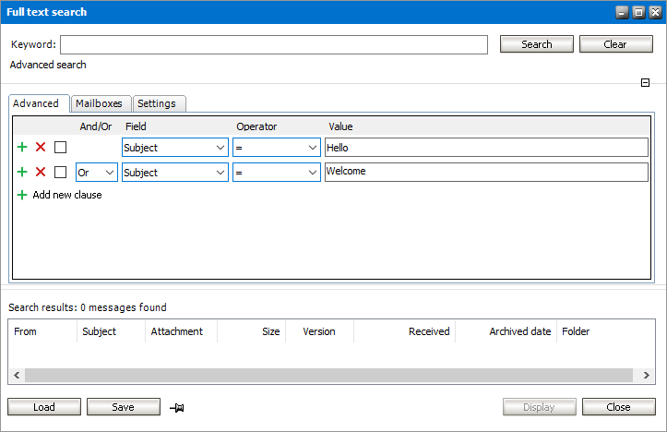
Task: Collapse the advanced search panel minus icon
Action: pyautogui.click(x=646, y=83)
